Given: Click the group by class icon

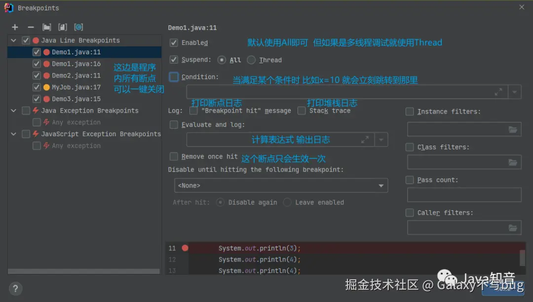Looking at the screenshot, I should coord(78,27).
